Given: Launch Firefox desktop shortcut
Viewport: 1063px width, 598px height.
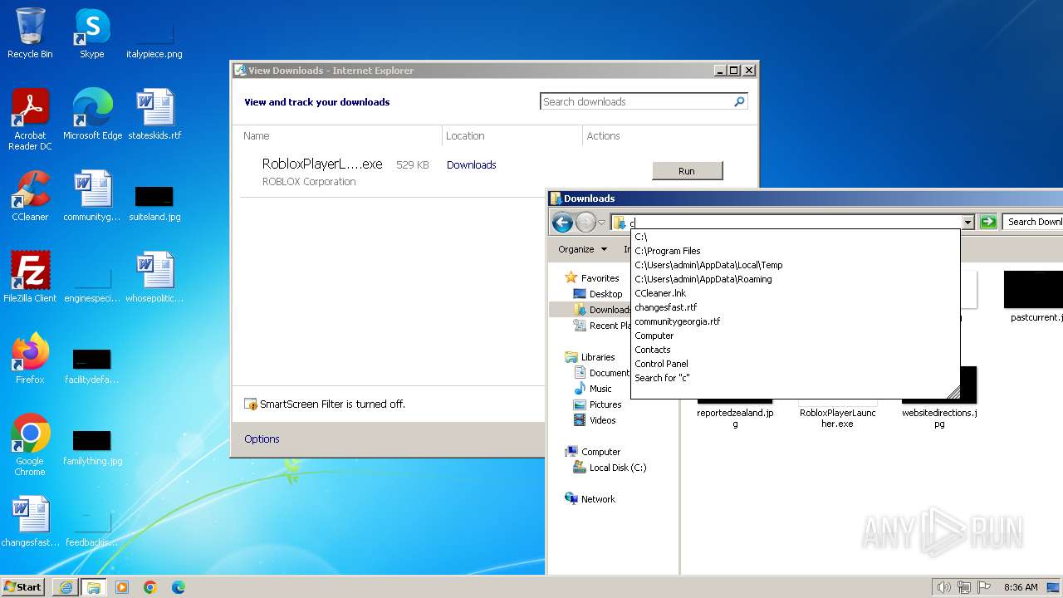Looking at the screenshot, I should (x=30, y=359).
